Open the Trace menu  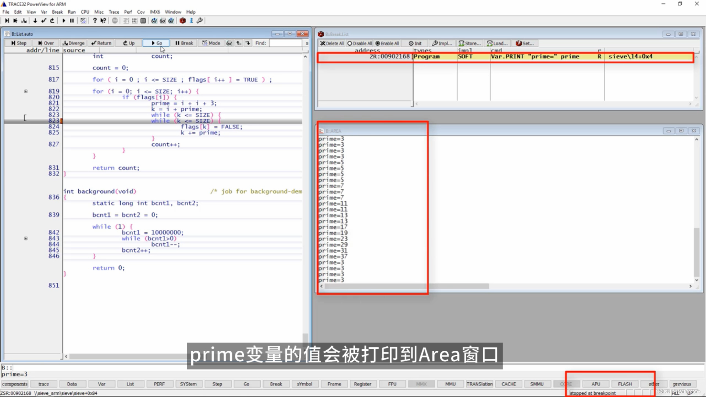coord(114,12)
